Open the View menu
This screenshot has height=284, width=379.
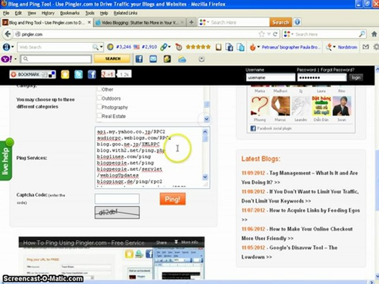(32, 13)
